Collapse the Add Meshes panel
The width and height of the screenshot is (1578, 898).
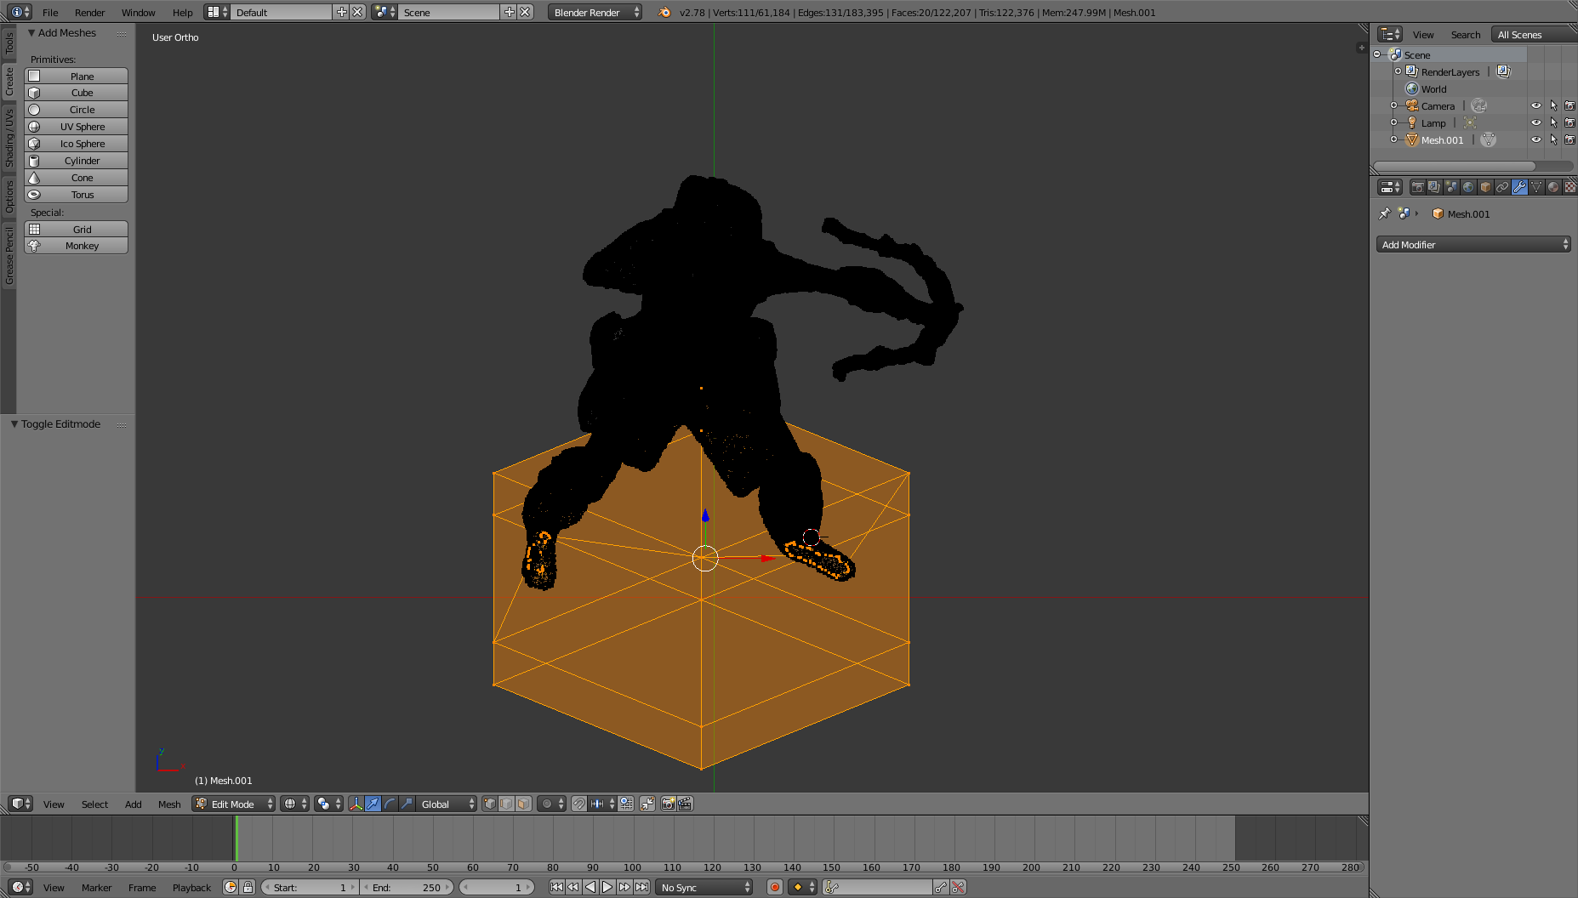(x=31, y=32)
